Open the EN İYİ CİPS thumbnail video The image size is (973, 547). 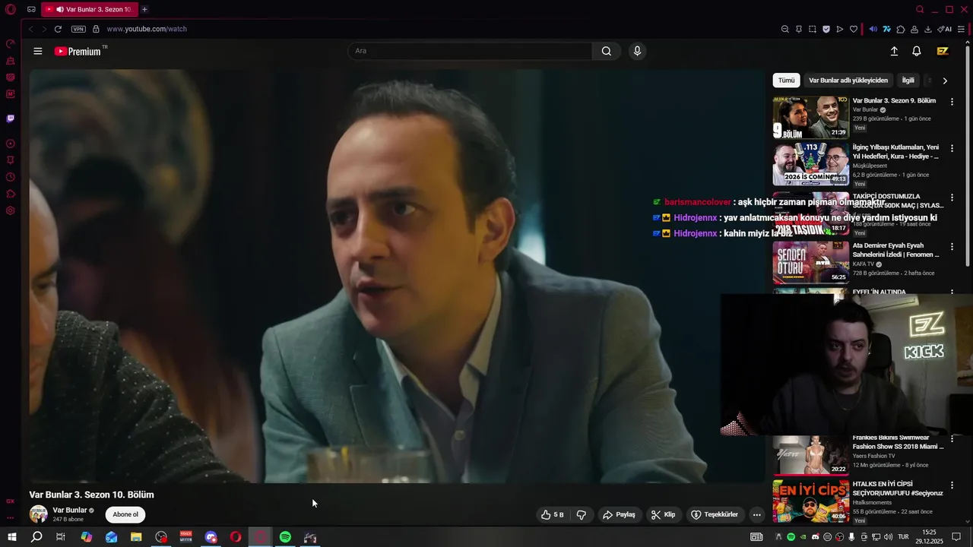(x=811, y=501)
